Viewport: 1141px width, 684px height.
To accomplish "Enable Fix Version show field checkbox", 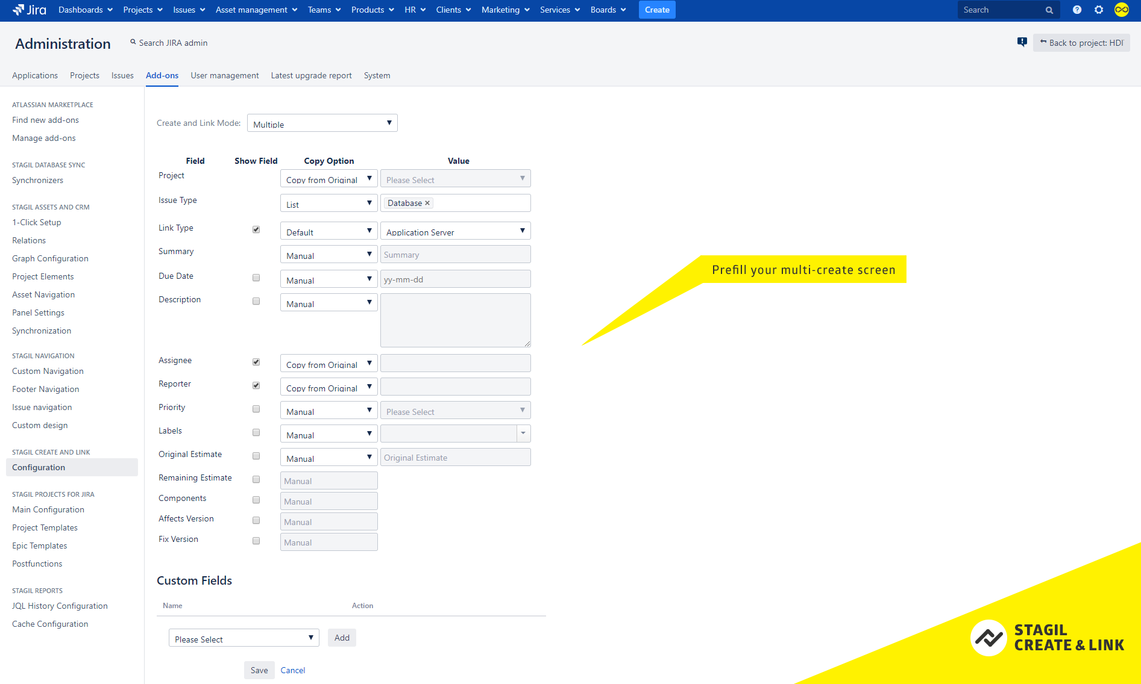I will pos(256,541).
